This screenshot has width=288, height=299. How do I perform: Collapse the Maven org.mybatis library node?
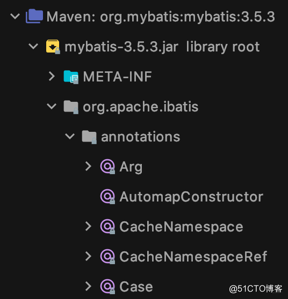[x=15, y=17]
